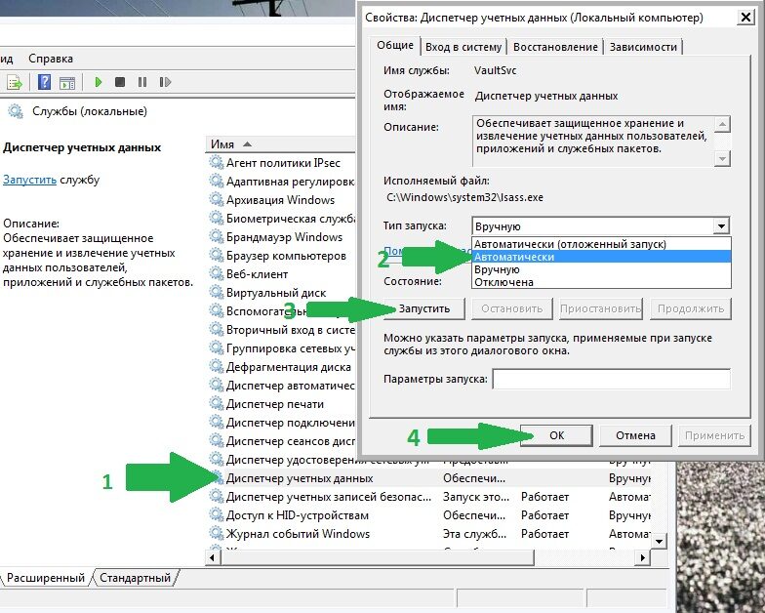This screenshot has width=765, height=613.
Task: Click gear icon next to Веб-клиент service
Action: pyautogui.click(x=217, y=274)
